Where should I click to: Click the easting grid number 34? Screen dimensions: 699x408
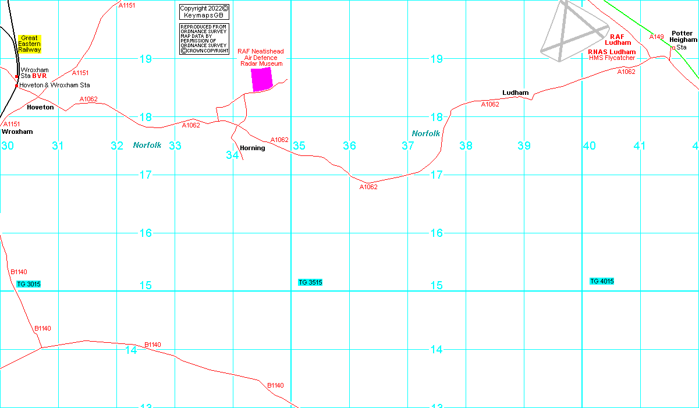(233, 155)
